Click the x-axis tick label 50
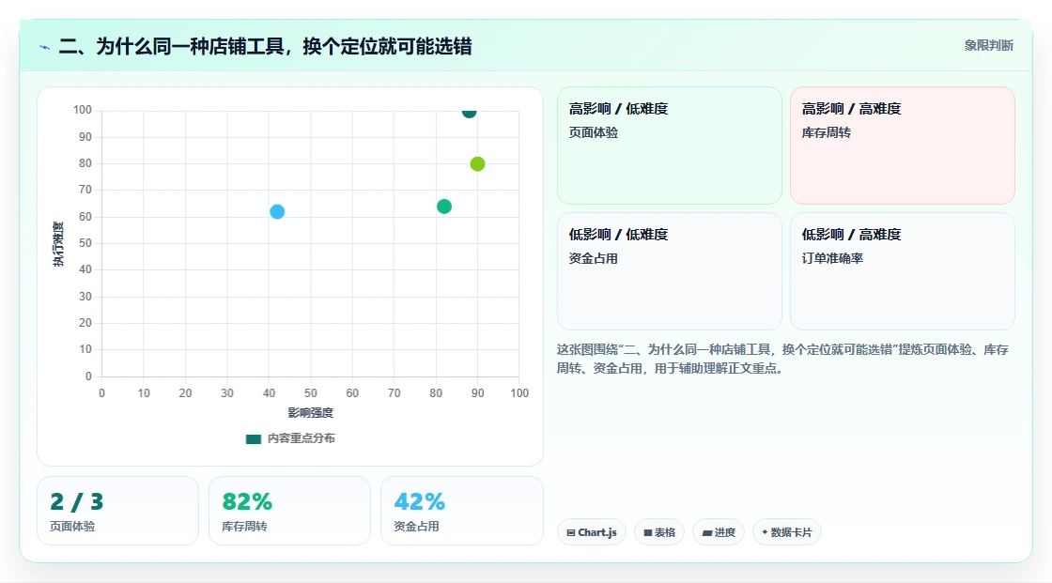This screenshot has height=583, width=1052. point(311,393)
